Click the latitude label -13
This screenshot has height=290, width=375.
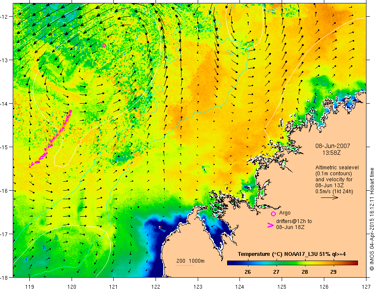[4, 60]
